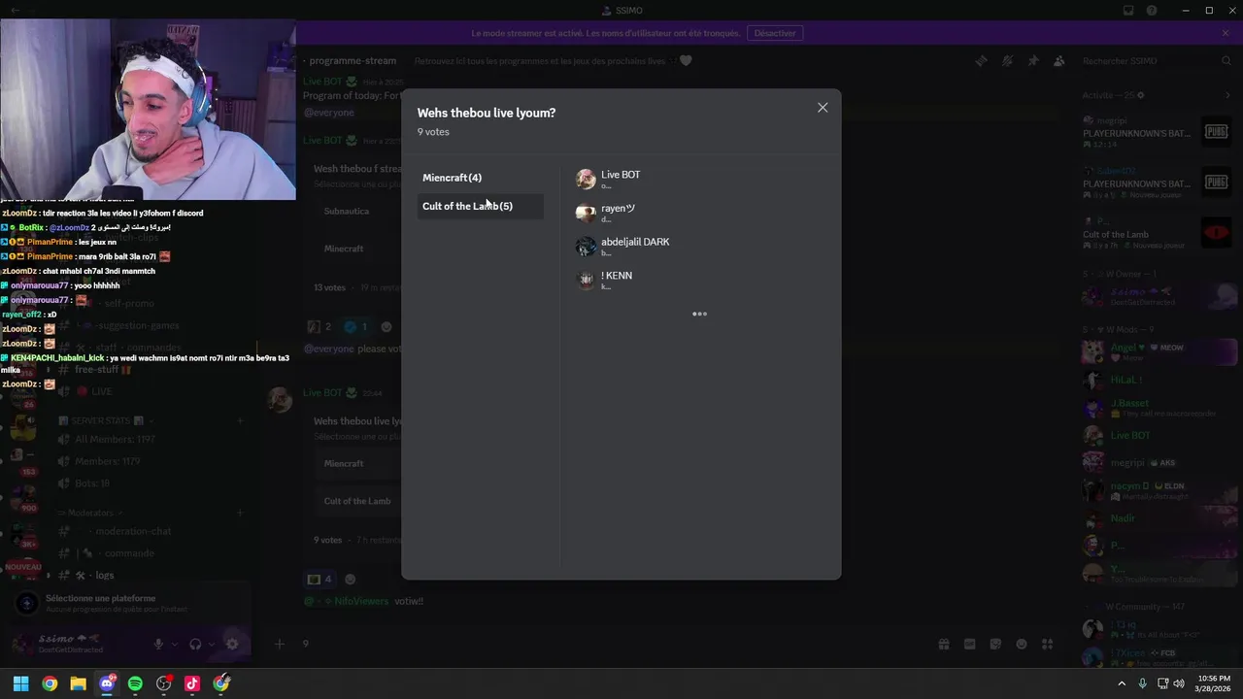Open Angel member in member list
Screen dimensions: 1243x699
click(1158, 351)
